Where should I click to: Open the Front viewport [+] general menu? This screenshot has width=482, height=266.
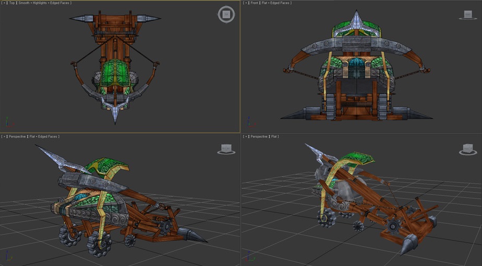tap(246, 3)
